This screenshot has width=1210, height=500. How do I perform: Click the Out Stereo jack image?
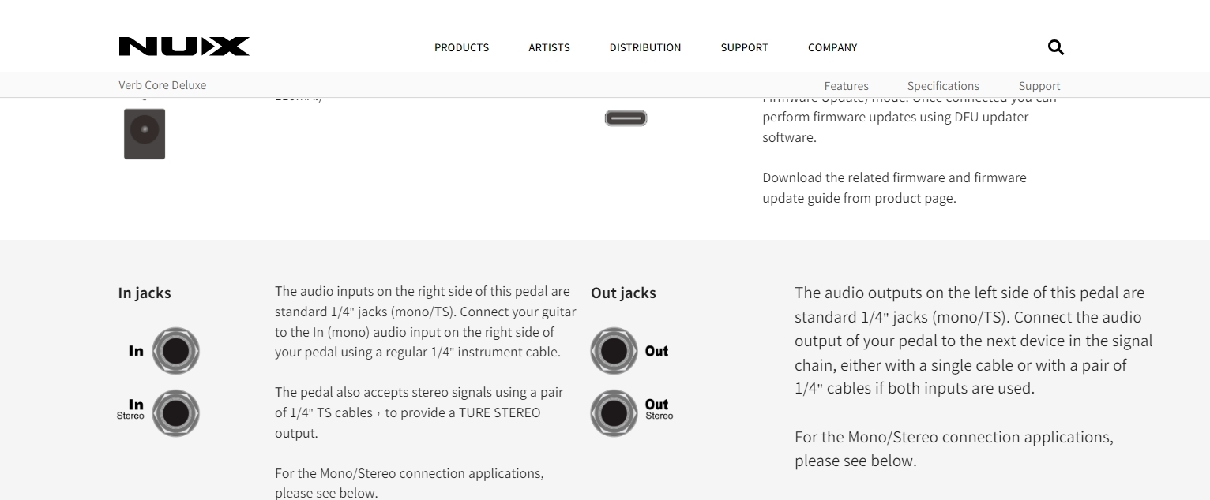tap(614, 413)
